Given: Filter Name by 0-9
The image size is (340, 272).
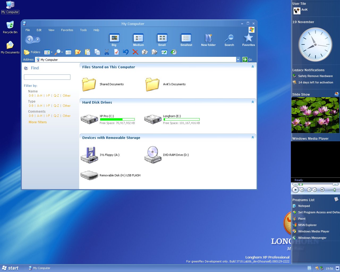Looking at the screenshot, I should 31,96.
